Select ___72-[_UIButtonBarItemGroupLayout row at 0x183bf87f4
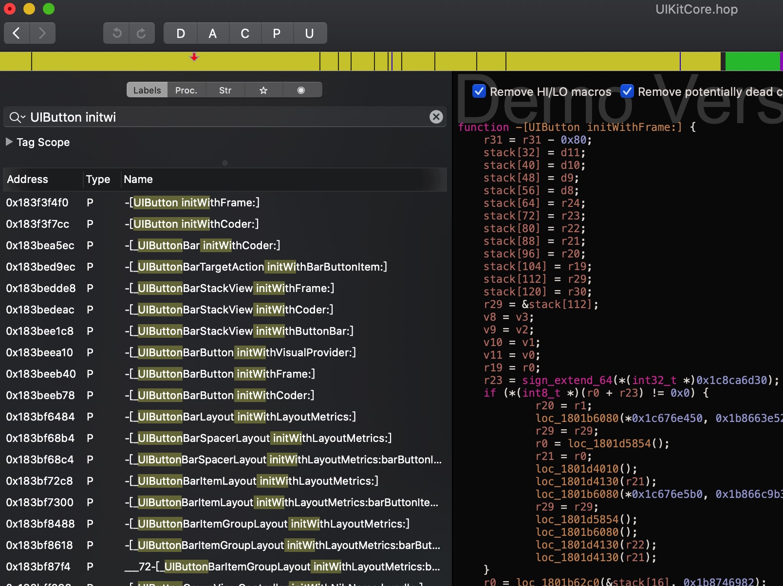The image size is (783, 586). click(x=224, y=567)
